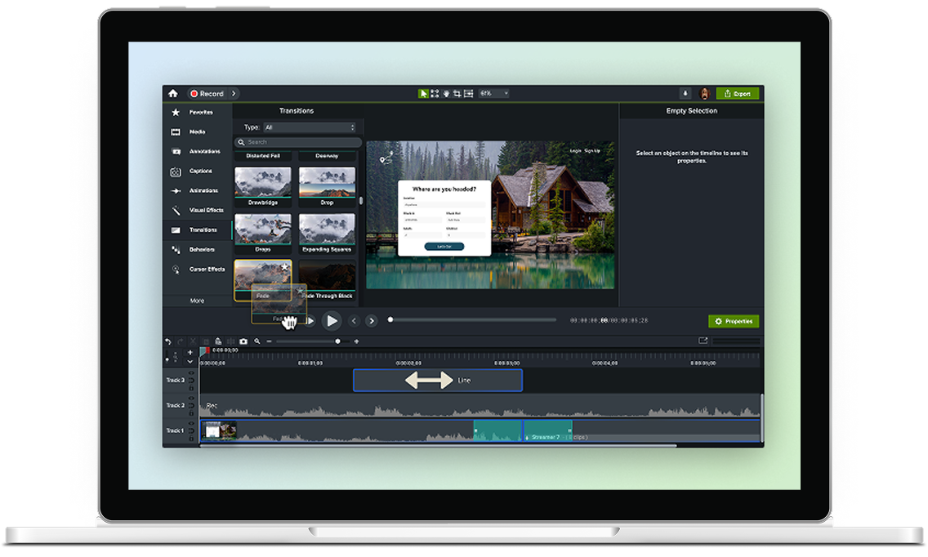Image resolution: width=928 pixels, height=557 pixels.
Task: Select the Drop transition thumbnail
Action: coord(327,186)
